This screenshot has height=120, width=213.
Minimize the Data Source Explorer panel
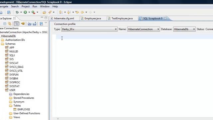click(x=42, y=18)
